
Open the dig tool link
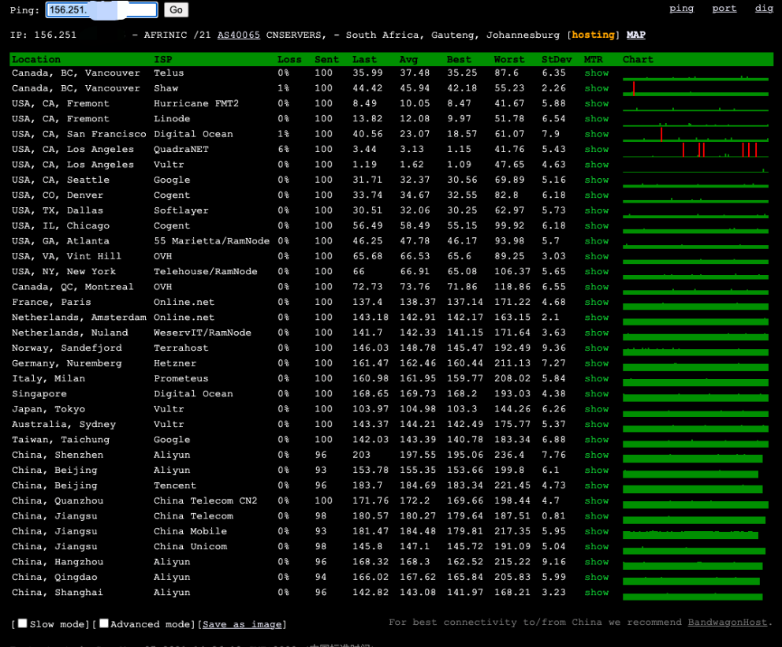[764, 8]
